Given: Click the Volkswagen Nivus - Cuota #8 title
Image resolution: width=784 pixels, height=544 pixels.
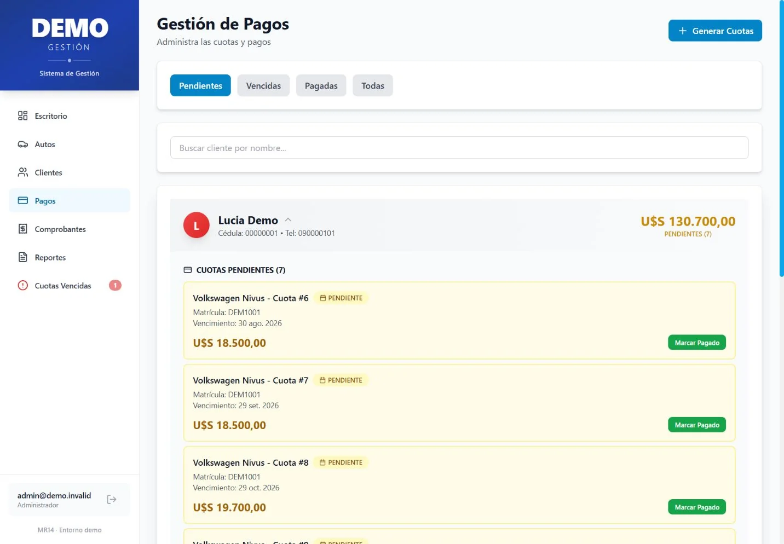Looking at the screenshot, I should (251, 462).
